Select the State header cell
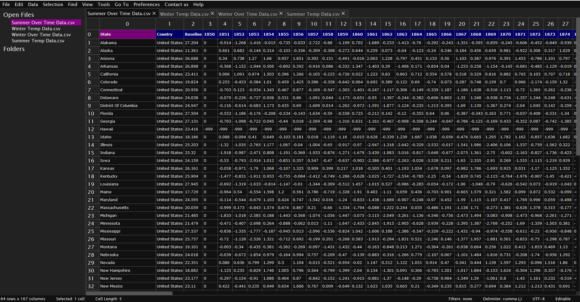580x302 pixels. coord(127,34)
